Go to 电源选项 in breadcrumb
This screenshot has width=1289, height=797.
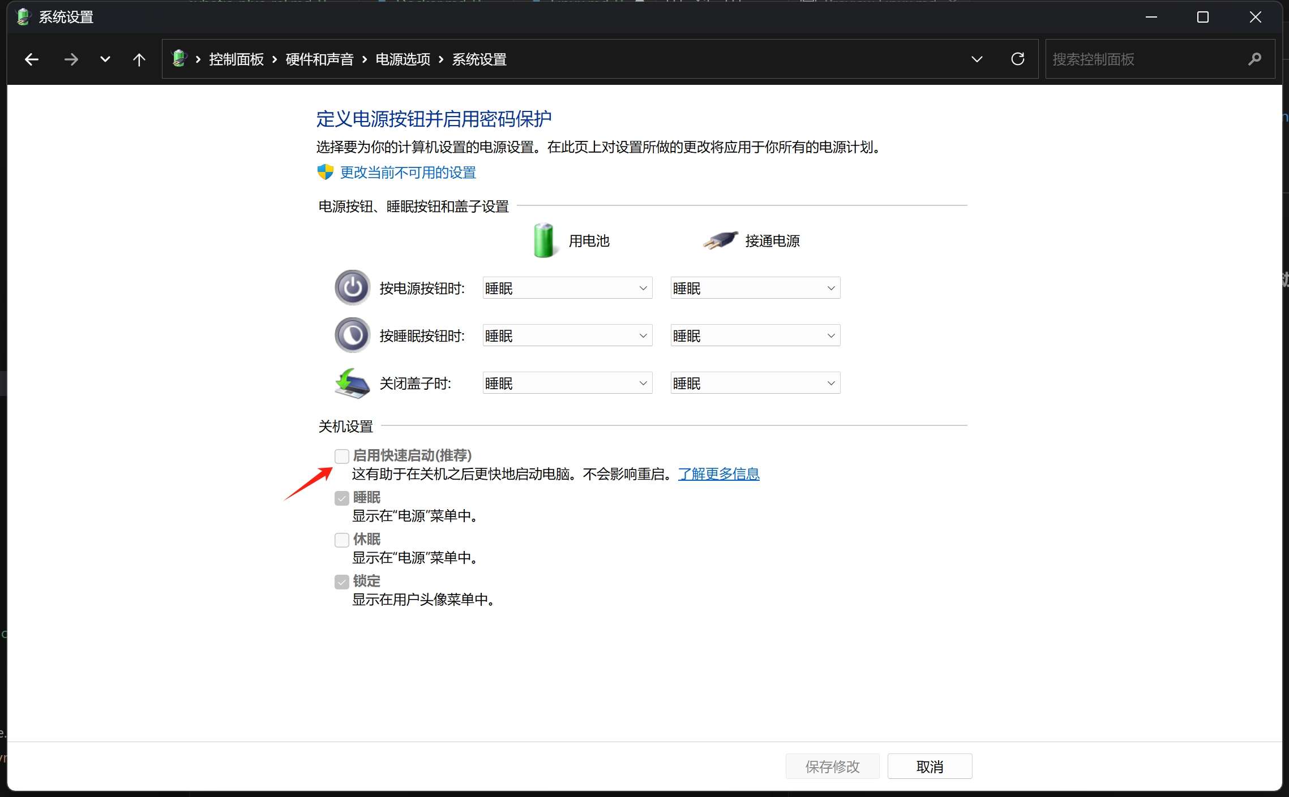point(402,59)
